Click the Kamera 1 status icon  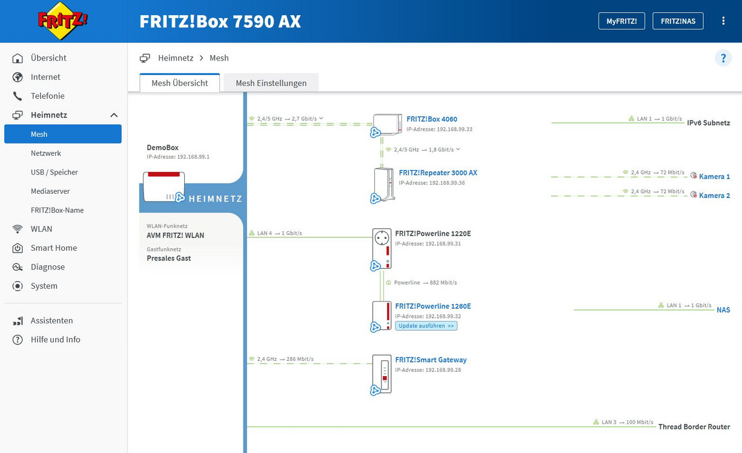[x=694, y=176]
